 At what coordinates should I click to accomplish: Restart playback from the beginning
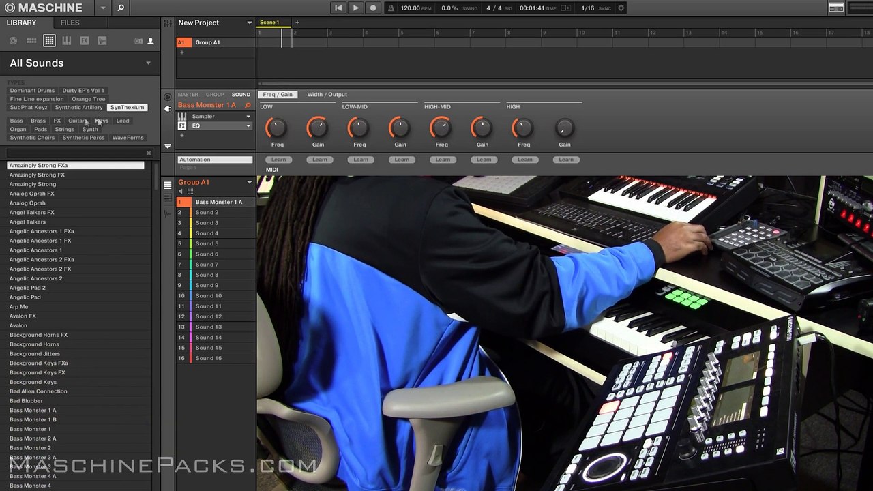click(x=338, y=8)
